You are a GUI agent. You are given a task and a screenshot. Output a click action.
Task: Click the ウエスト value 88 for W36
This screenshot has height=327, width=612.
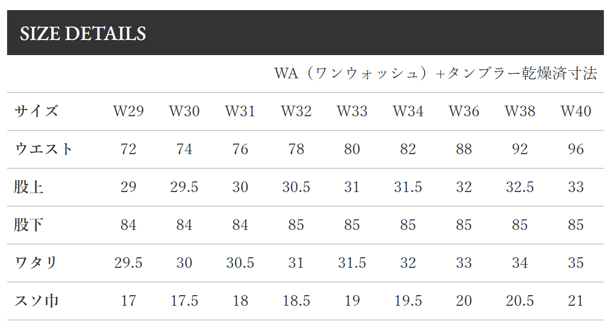464,149
